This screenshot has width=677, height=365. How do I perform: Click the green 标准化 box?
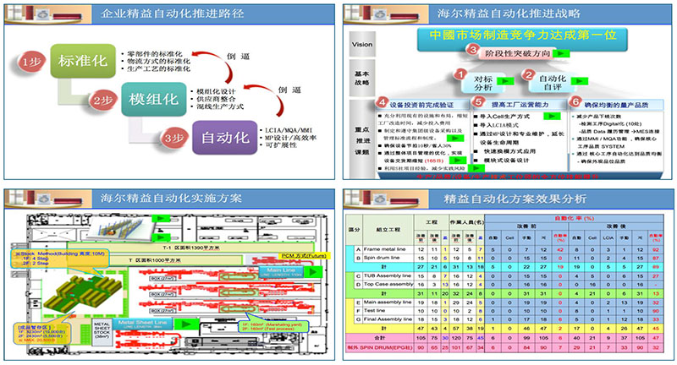pos(80,62)
